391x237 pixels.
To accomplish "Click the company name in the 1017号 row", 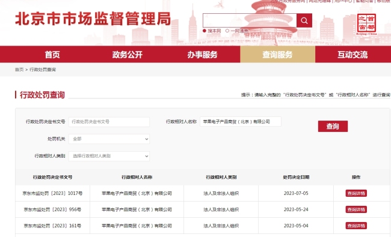I will click(x=137, y=193).
